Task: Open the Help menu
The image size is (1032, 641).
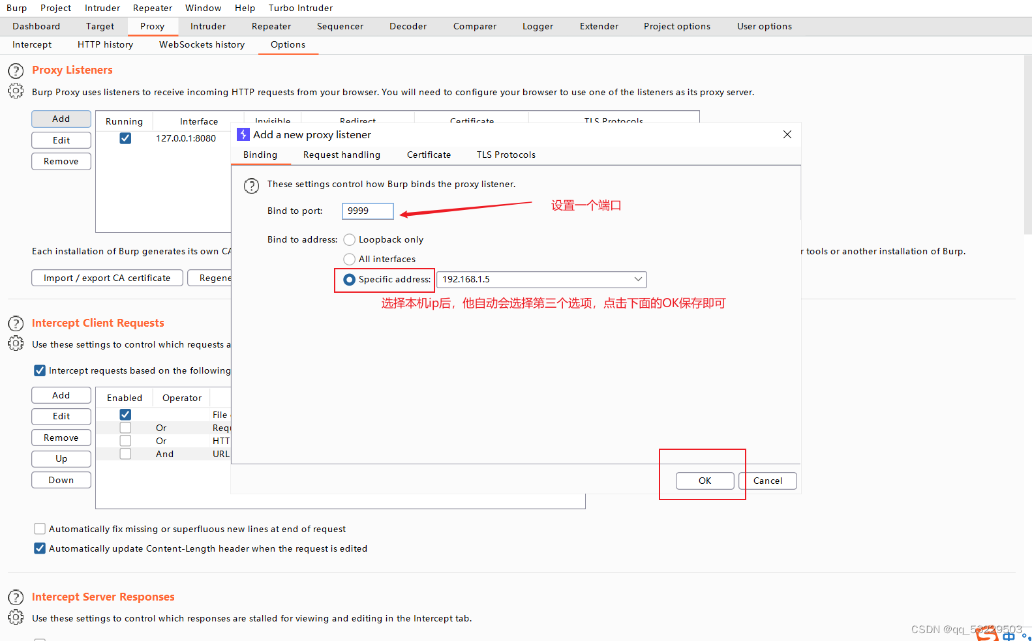Action: [x=245, y=8]
